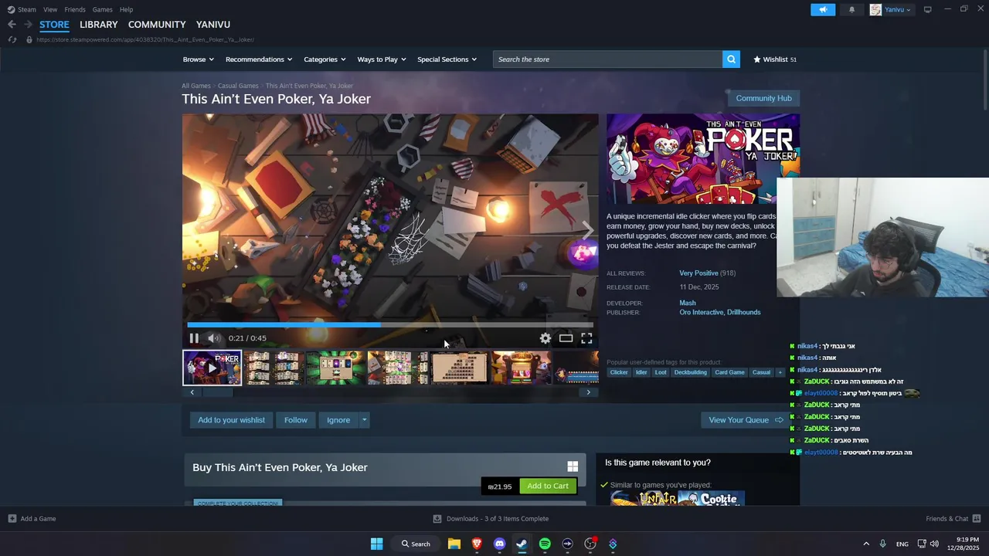The height and width of the screenshot is (556, 989).
Task: Show next media with the right chevron
Action: pos(587,229)
